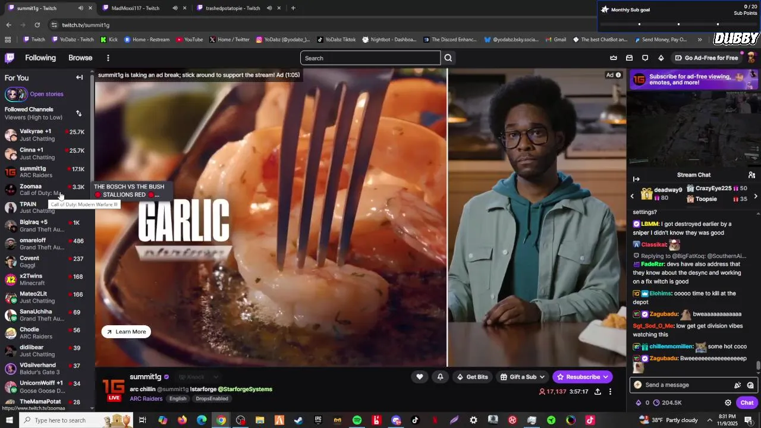Open chat settings gear
Image resolution: width=761 pixels, height=428 pixels.
[728, 402]
